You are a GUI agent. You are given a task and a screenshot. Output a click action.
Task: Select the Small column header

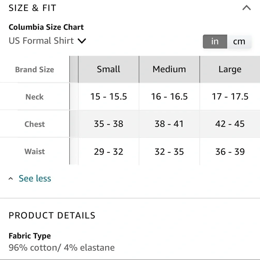tap(108, 69)
